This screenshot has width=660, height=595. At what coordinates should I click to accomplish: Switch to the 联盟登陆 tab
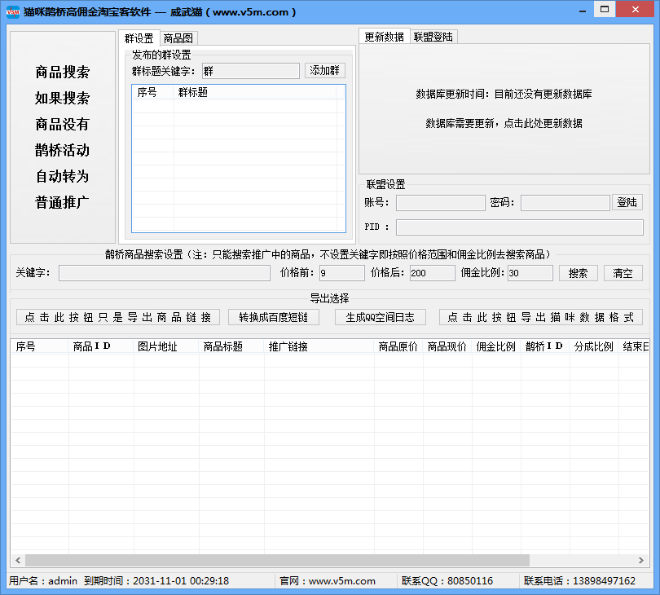[433, 37]
